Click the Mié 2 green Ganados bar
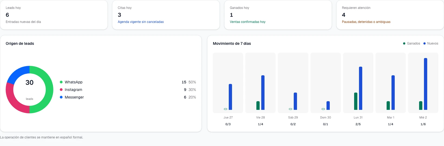The image size is (444, 146). (x=421, y=106)
